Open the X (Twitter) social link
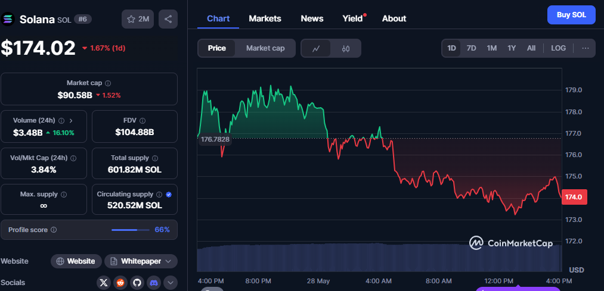 [103, 283]
